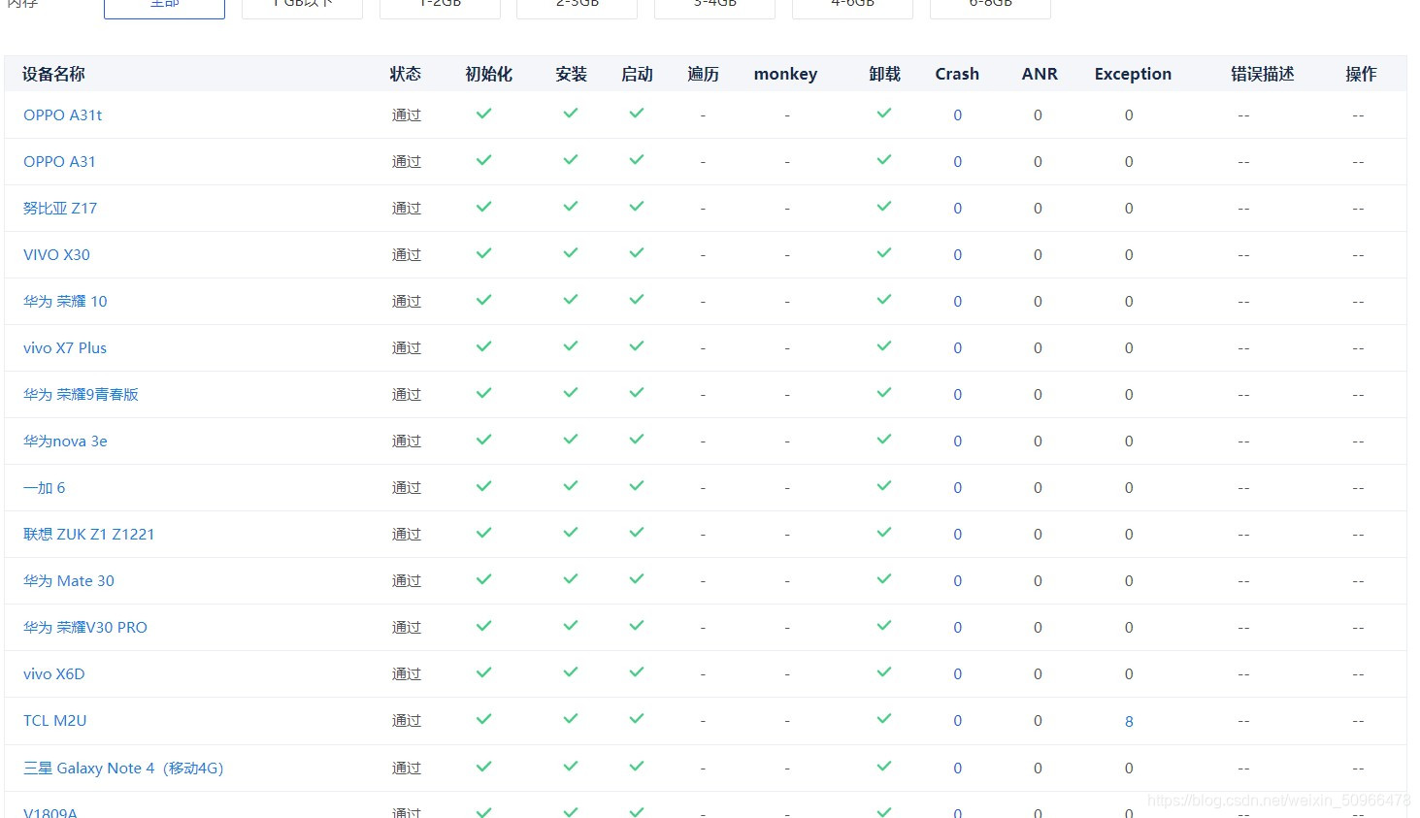This screenshot has height=818, width=1420.
Task: Click the 启动 checkmark for TCL M2U
Action: [x=636, y=719]
